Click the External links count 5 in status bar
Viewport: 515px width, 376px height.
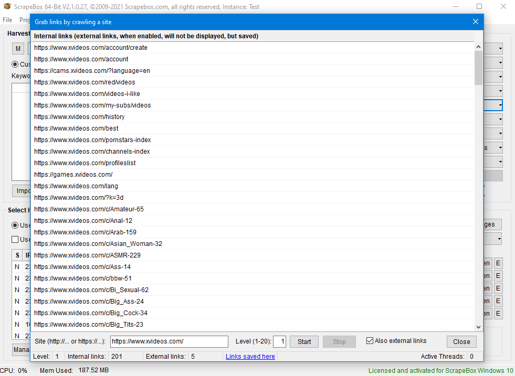tap(193, 356)
